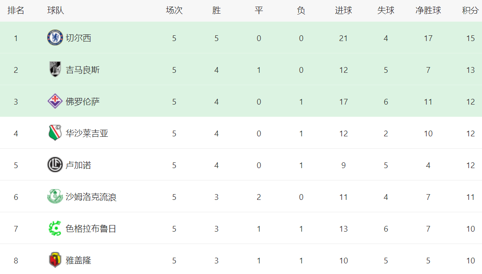This screenshot has height=274, width=482.
Task: Click the Legia Warsaw (华沙莱吉亚) crest
Action: (x=55, y=133)
